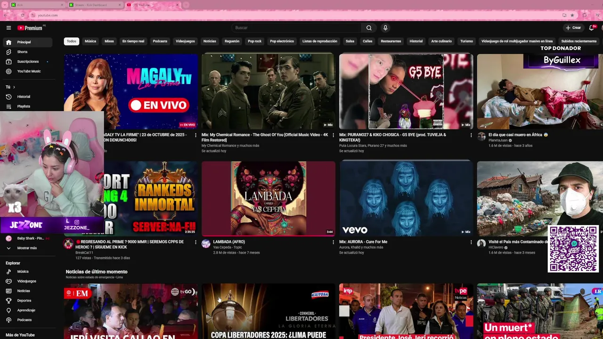Viewport: 603px width, 339px height.
Task: Select the Listas de reproducción chip
Action: pos(320,41)
